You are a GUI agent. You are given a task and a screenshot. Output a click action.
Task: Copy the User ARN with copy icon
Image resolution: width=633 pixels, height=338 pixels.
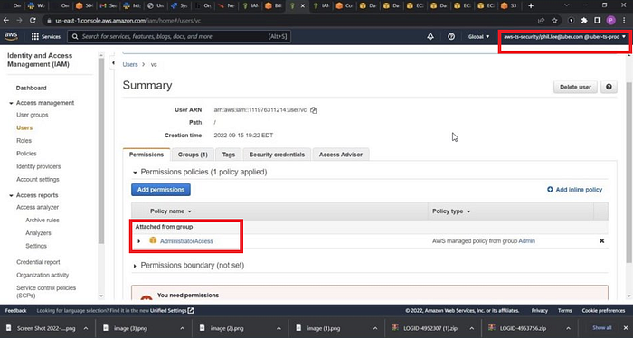pyautogui.click(x=314, y=110)
